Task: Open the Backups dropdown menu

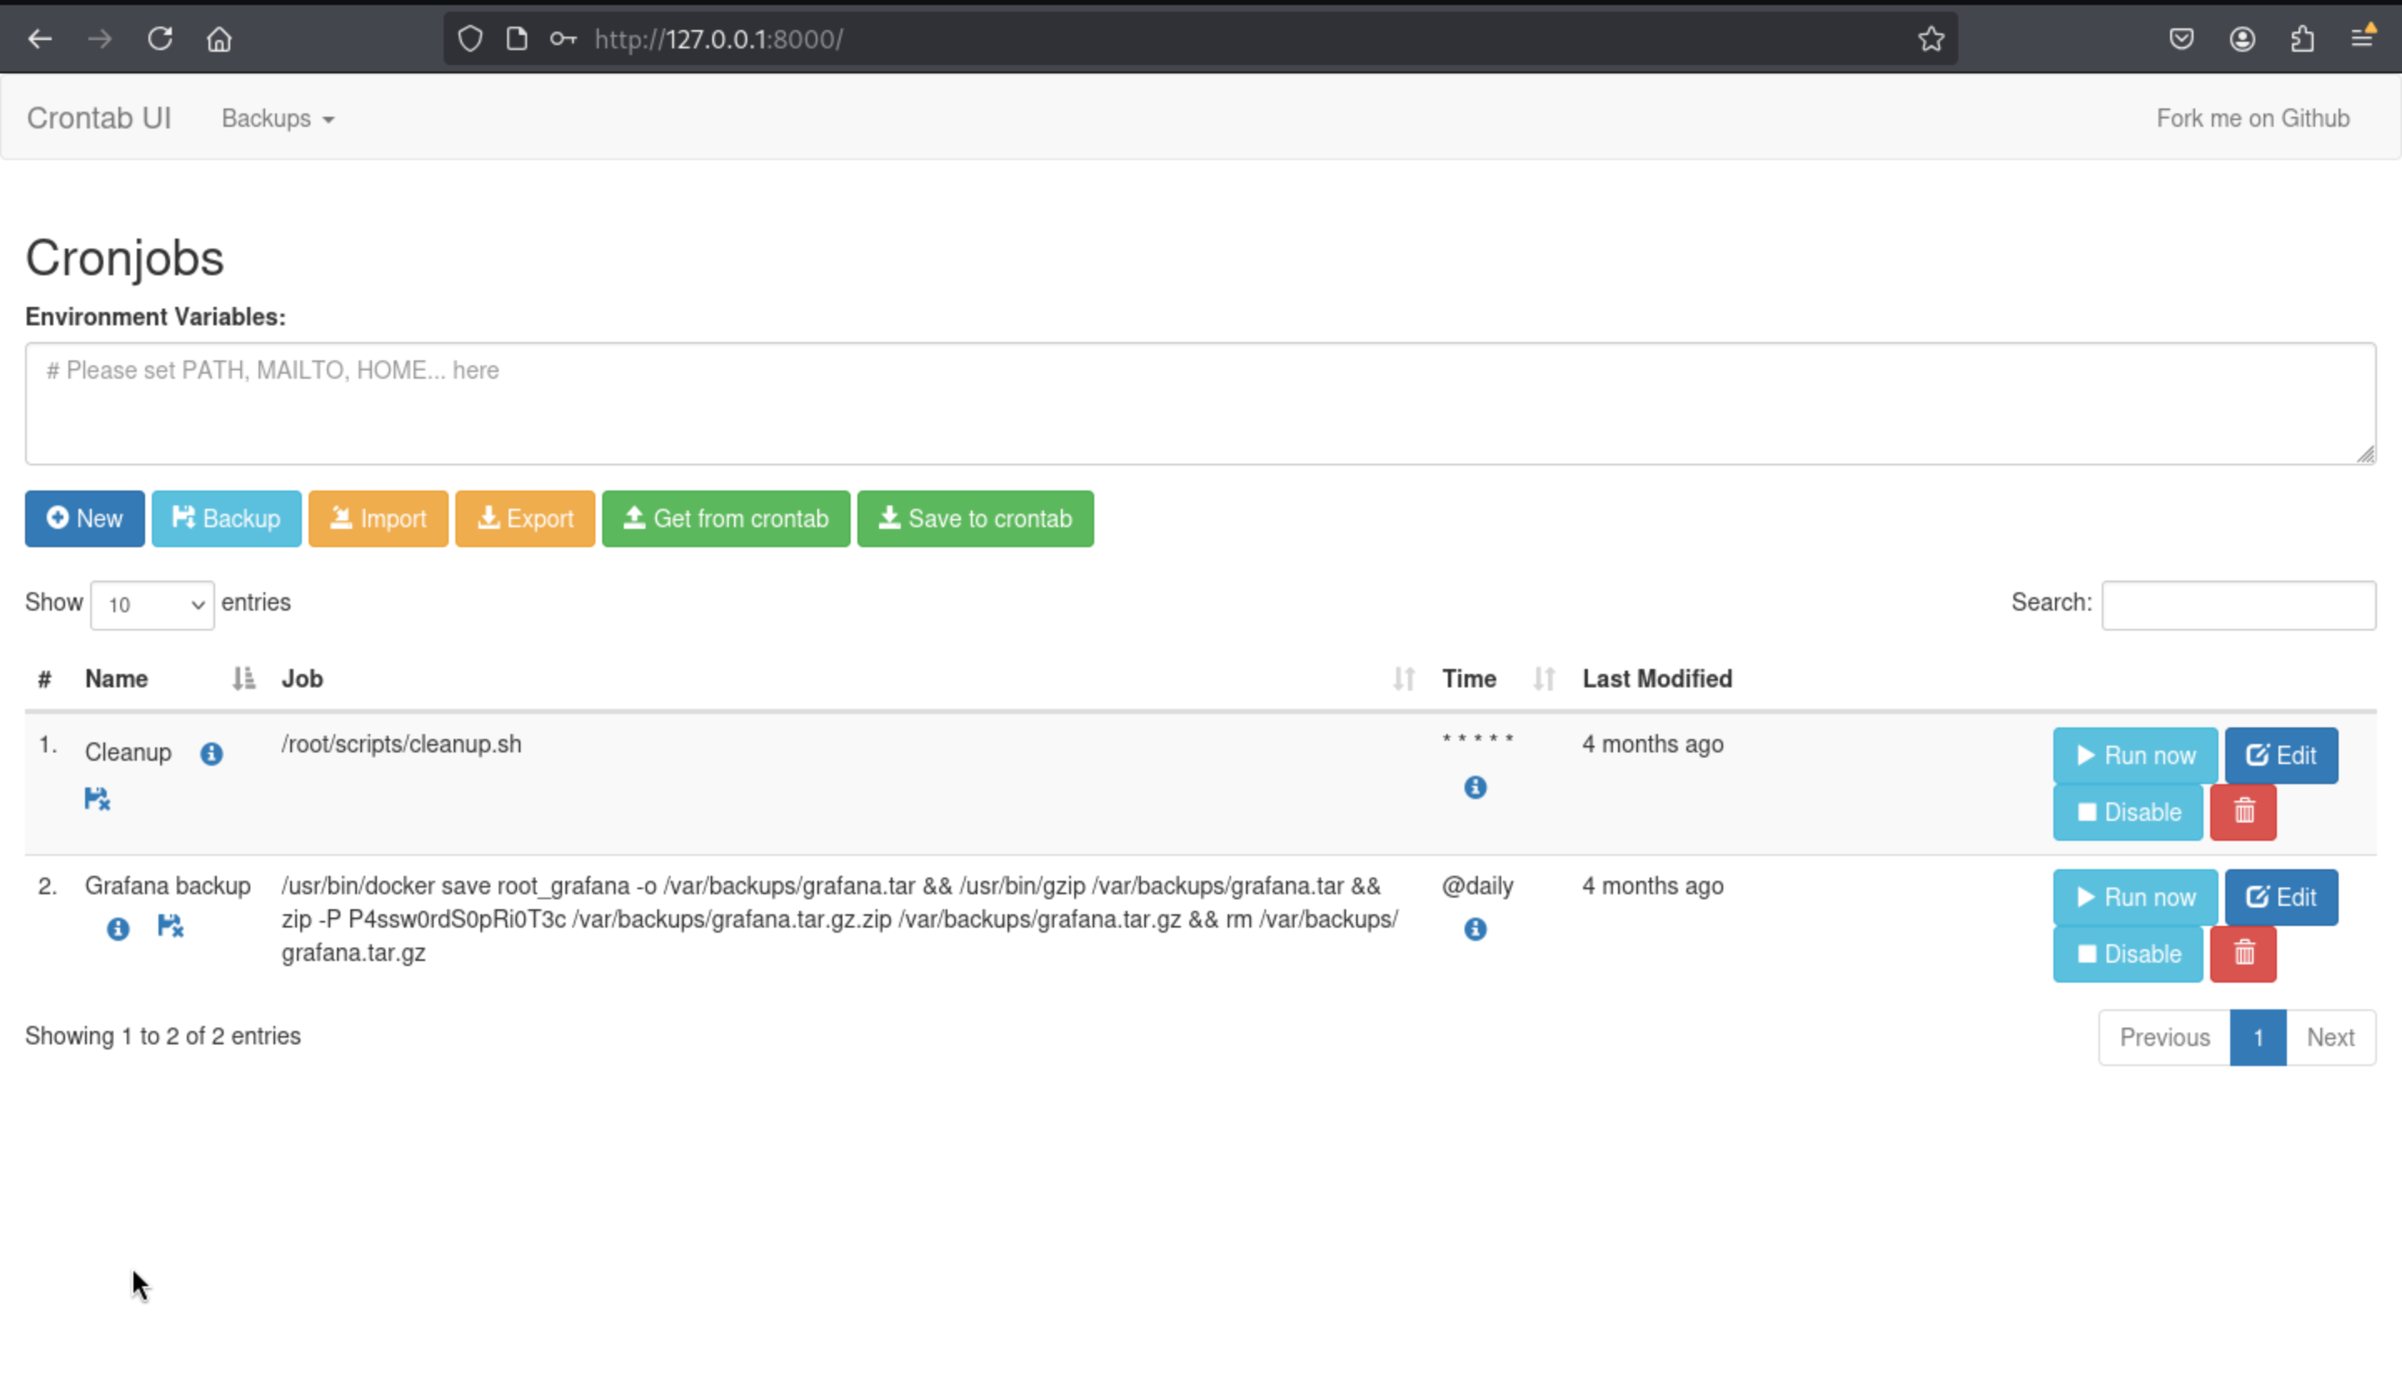Action: 277,118
